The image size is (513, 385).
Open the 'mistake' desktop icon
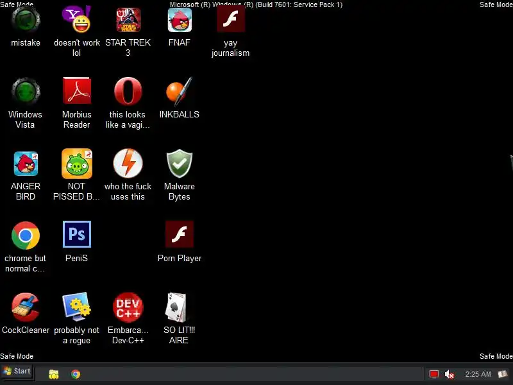point(26,21)
